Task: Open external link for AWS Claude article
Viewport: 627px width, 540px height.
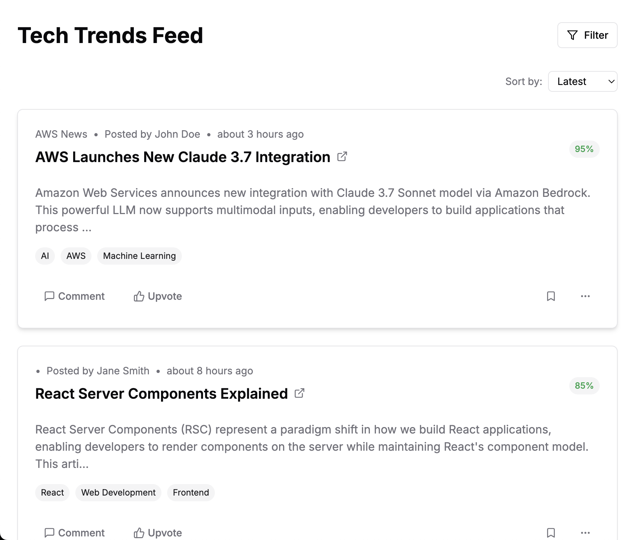Action: pyautogui.click(x=342, y=157)
